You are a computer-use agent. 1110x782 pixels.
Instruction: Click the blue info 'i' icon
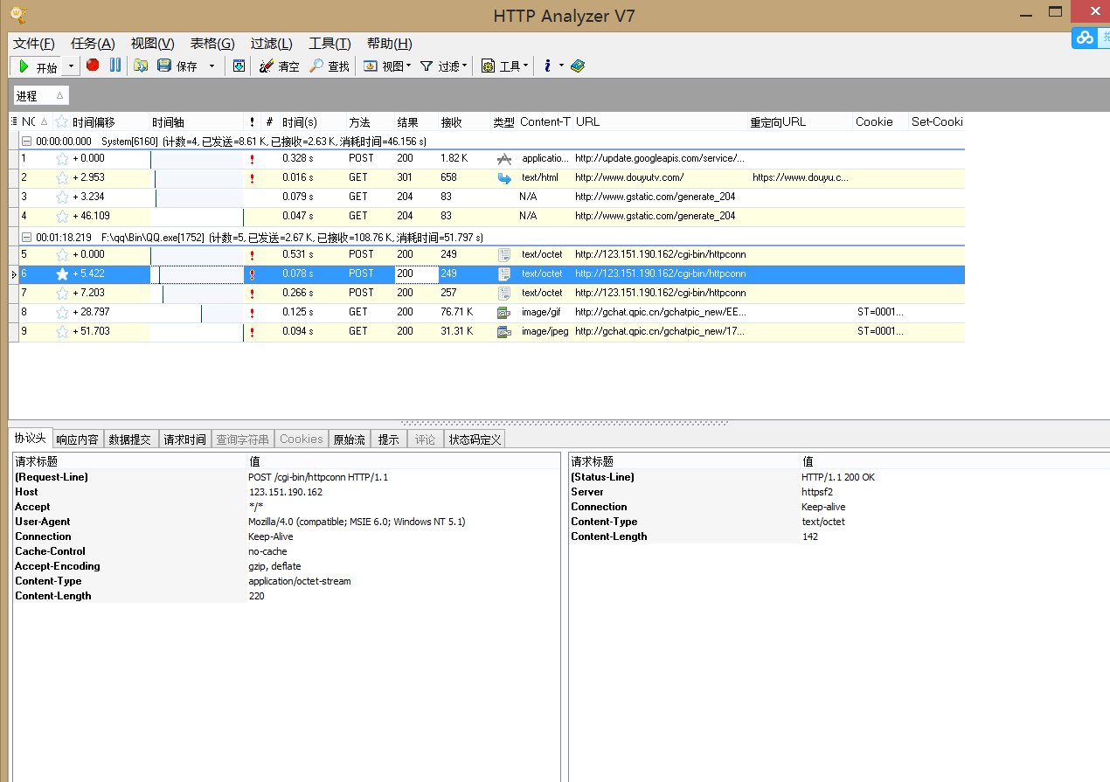(547, 66)
